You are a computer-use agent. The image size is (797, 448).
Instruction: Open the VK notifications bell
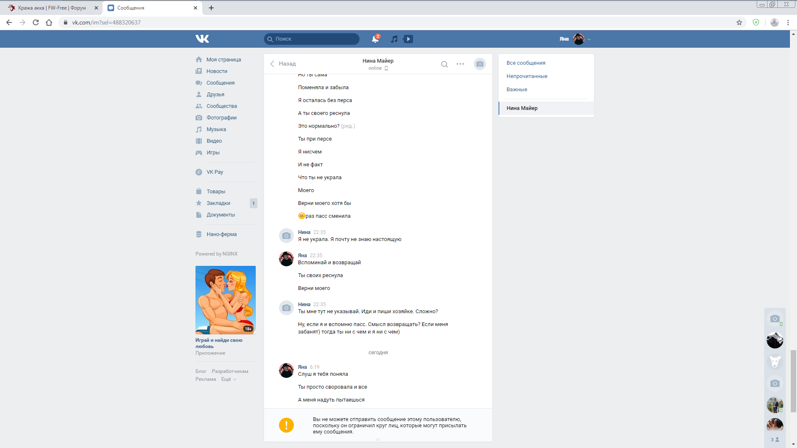click(375, 39)
